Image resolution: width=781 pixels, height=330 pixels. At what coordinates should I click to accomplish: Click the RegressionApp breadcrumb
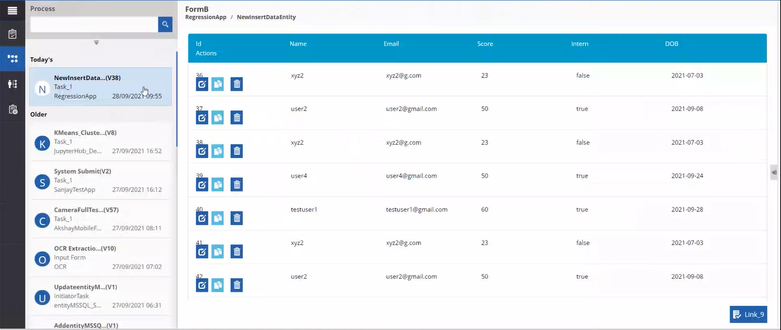tap(206, 17)
